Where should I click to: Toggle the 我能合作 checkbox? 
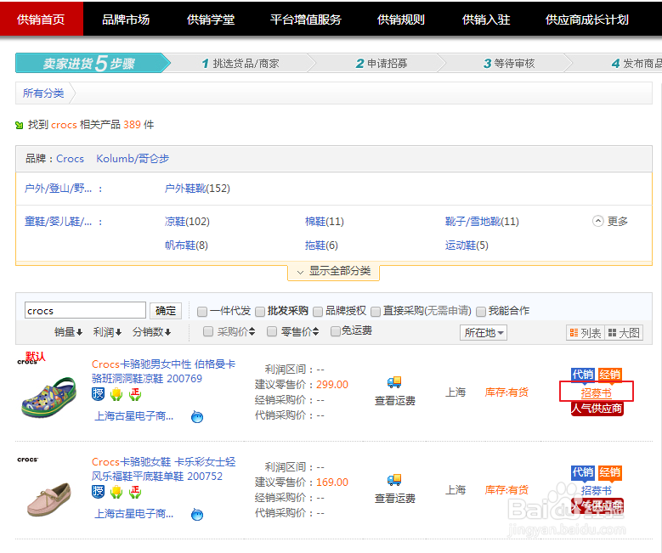pyautogui.click(x=481, y=312)
